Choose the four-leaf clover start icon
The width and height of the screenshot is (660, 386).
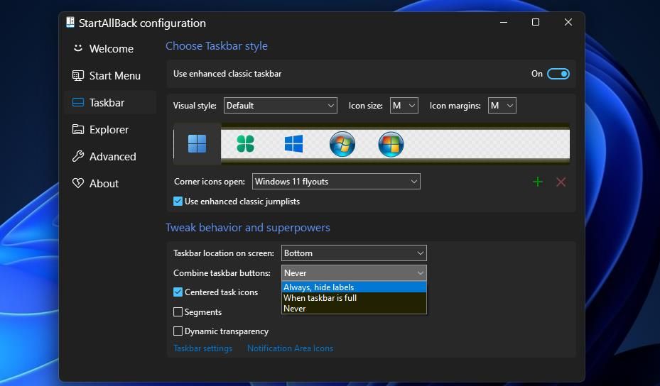[x=245, y=144]
